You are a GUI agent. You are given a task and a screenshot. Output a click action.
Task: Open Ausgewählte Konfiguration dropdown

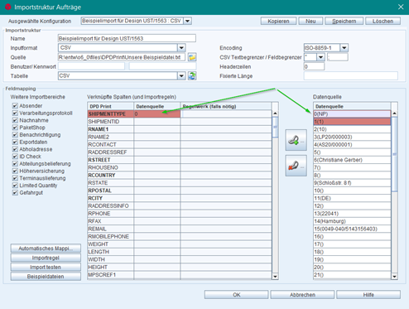[188, 21]
